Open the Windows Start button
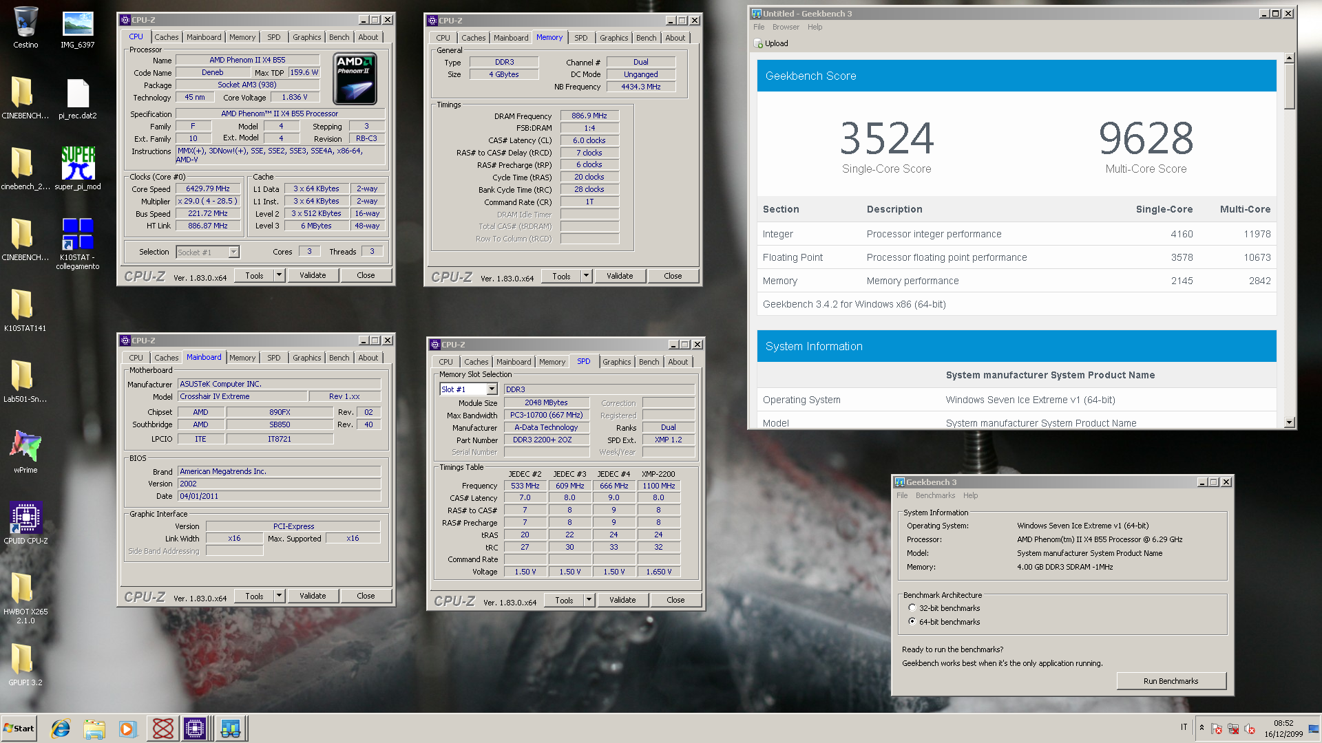The image size is (1322, 743). pos(19,729)
